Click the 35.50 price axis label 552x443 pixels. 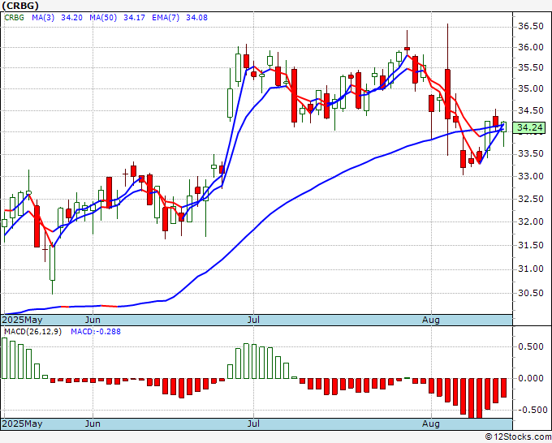(531, 67)
